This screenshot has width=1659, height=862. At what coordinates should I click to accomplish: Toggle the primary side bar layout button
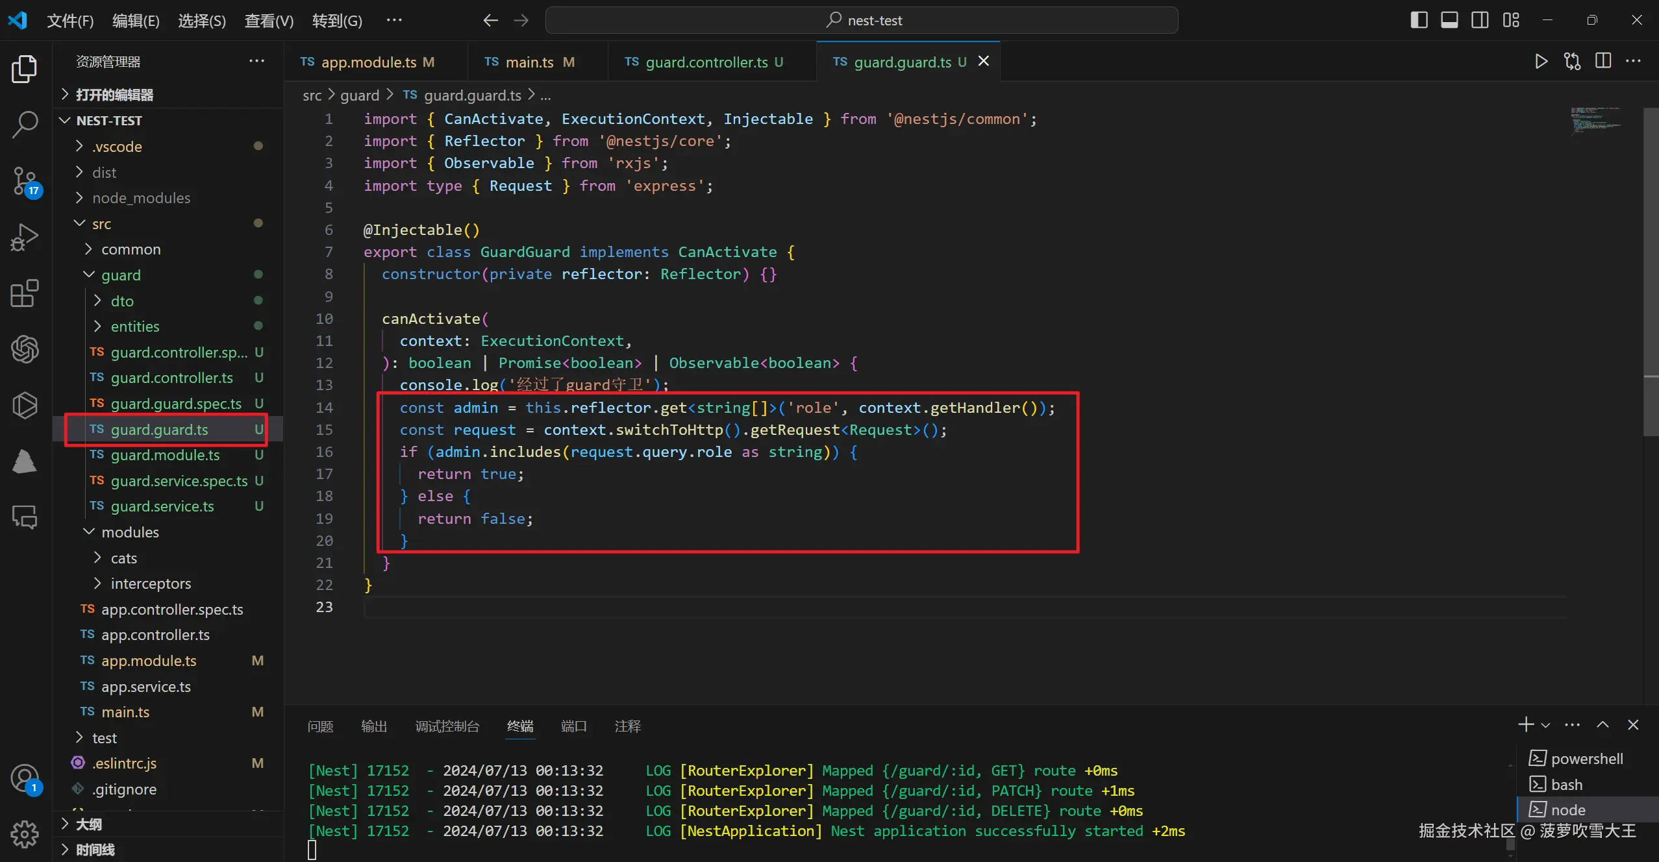click(x=1419, y=20)
